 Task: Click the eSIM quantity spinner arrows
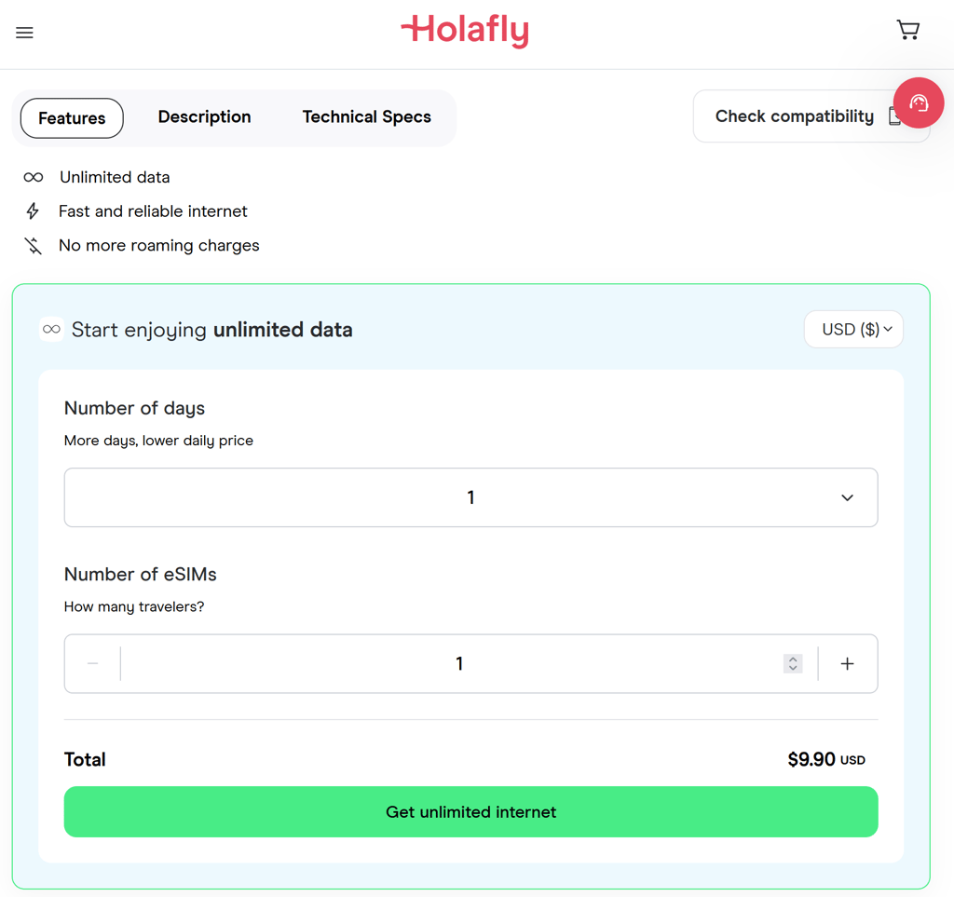click(793, 663)
